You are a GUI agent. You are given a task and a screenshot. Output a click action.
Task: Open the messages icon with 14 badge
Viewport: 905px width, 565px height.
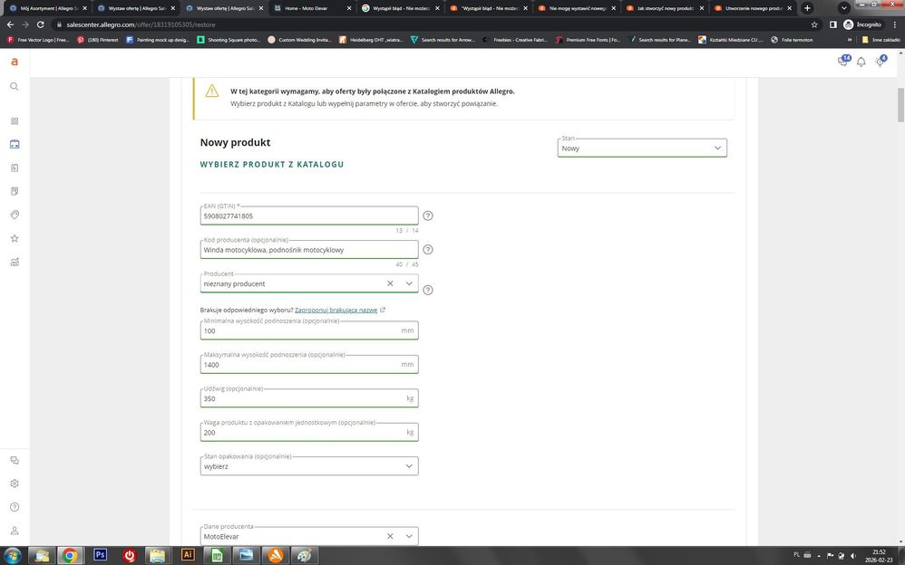pos(843,62)
